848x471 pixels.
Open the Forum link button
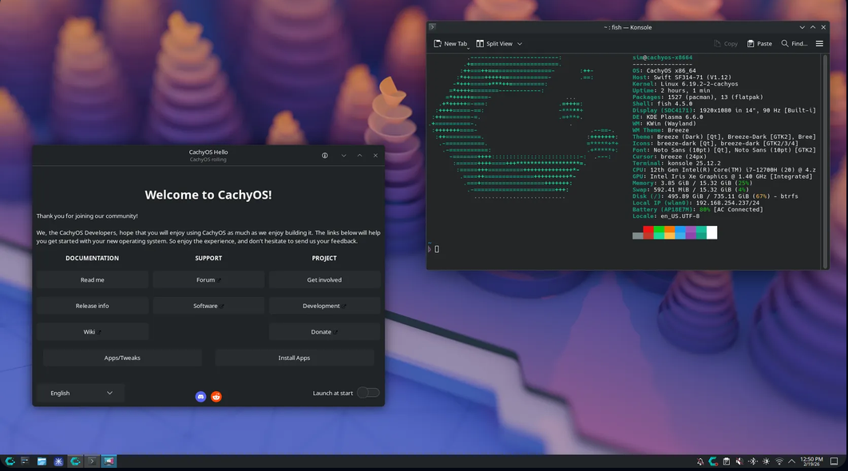pos(208,280)
